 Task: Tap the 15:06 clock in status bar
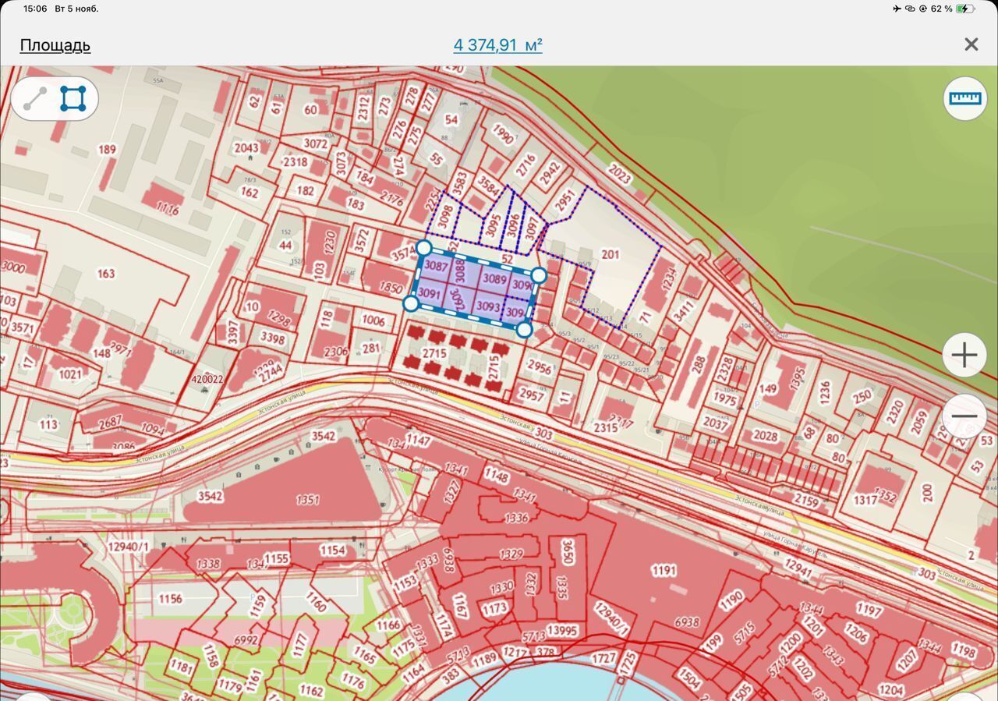pos(35,9)
